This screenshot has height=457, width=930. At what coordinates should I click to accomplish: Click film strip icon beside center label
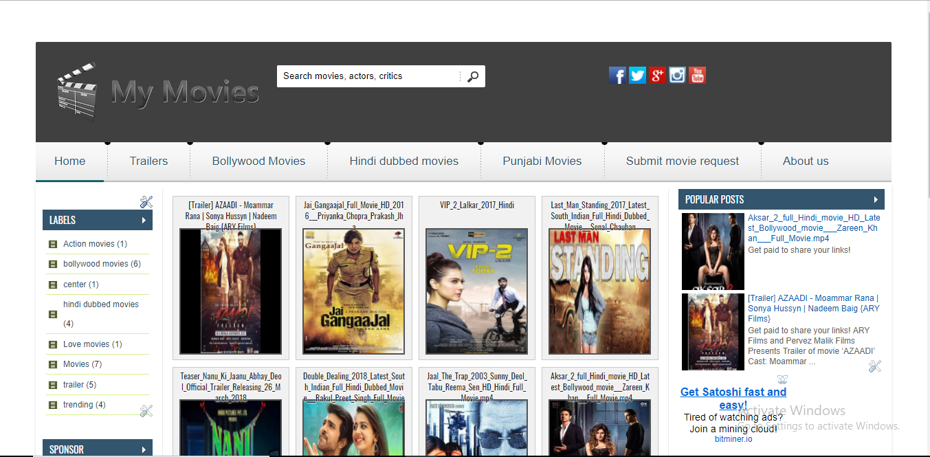coord(53,285)
